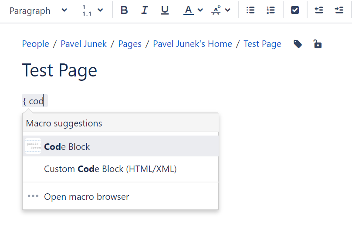The image size is (352, 232).
Task: Open Pavel Junek breadcrumb link
Action: point(84,44)
